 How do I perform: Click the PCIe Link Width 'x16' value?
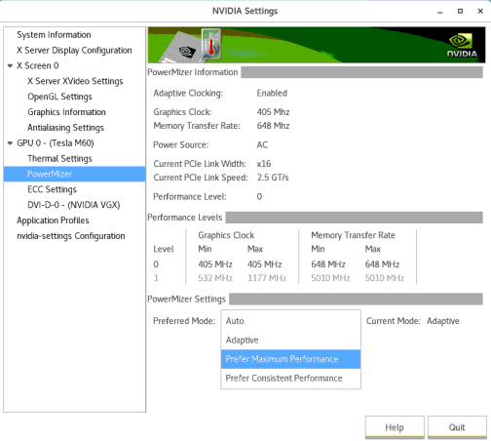click(x=264, y=164)
